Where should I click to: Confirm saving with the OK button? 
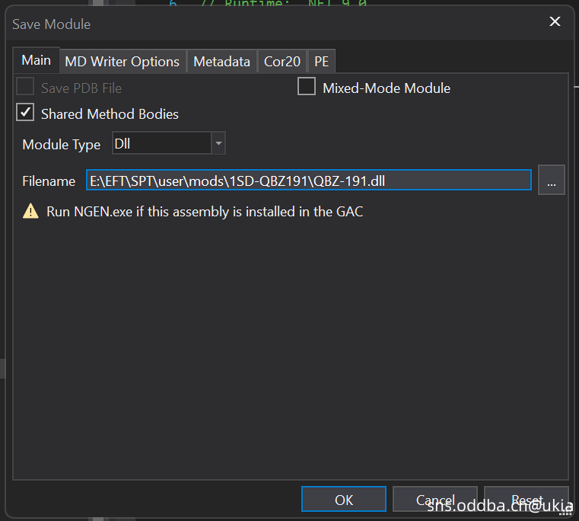[x=343, y=500]
